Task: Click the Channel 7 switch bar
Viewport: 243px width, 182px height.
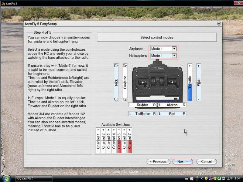Action: (129, 140)
